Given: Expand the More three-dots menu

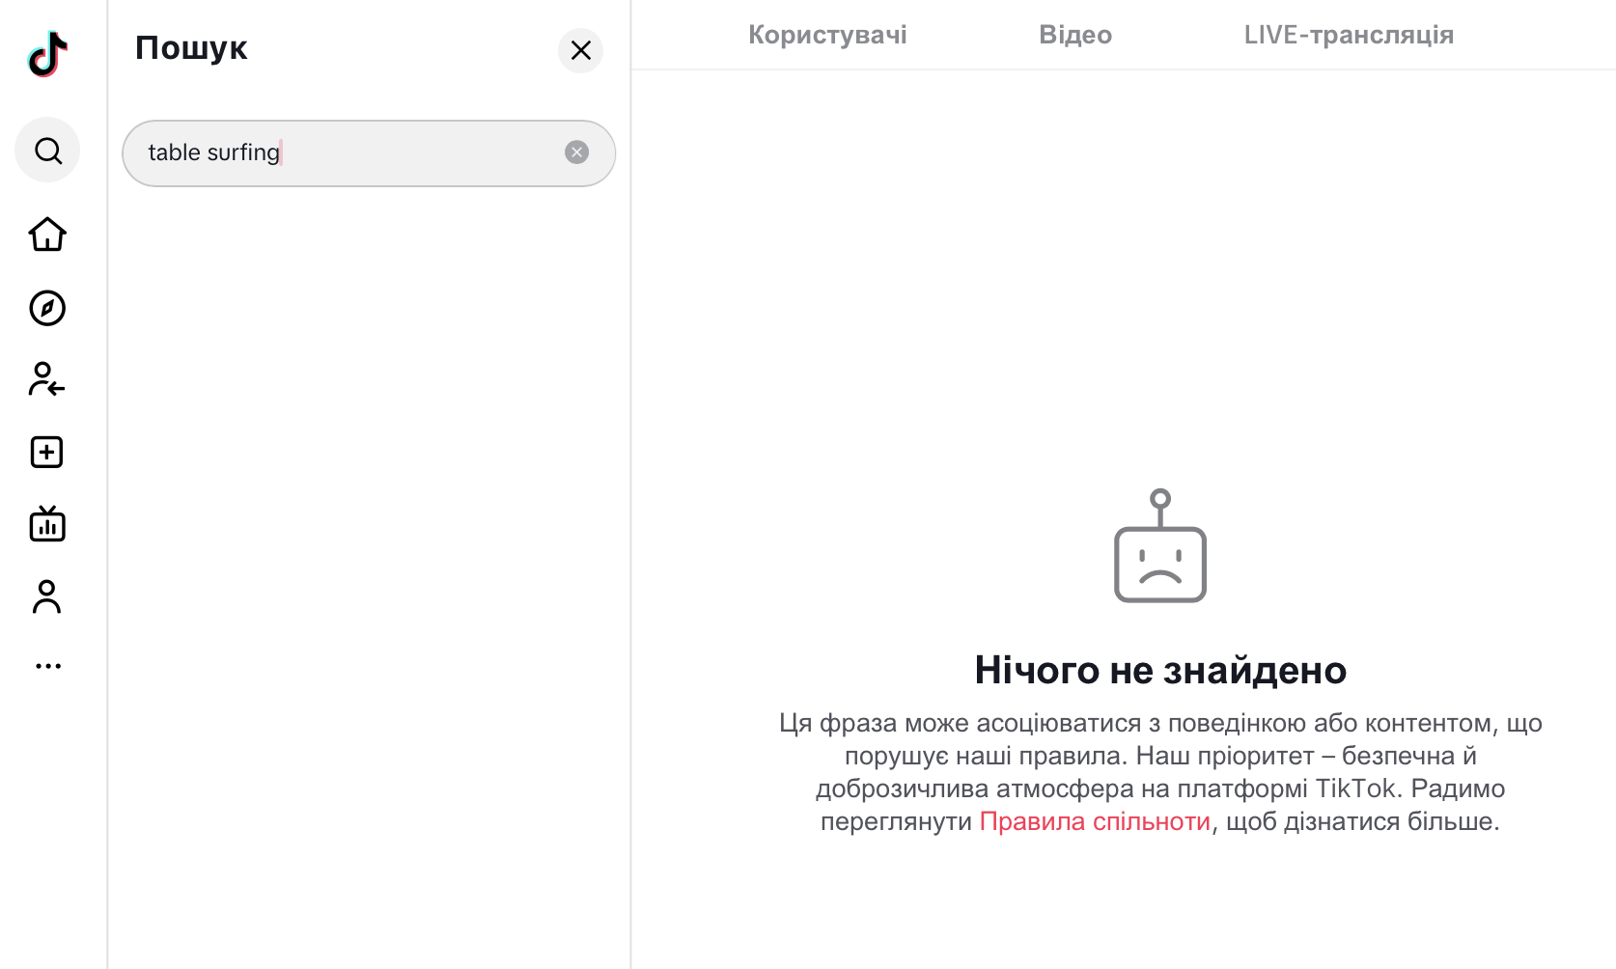Looking at the screenshot, I should pos(47,666).
